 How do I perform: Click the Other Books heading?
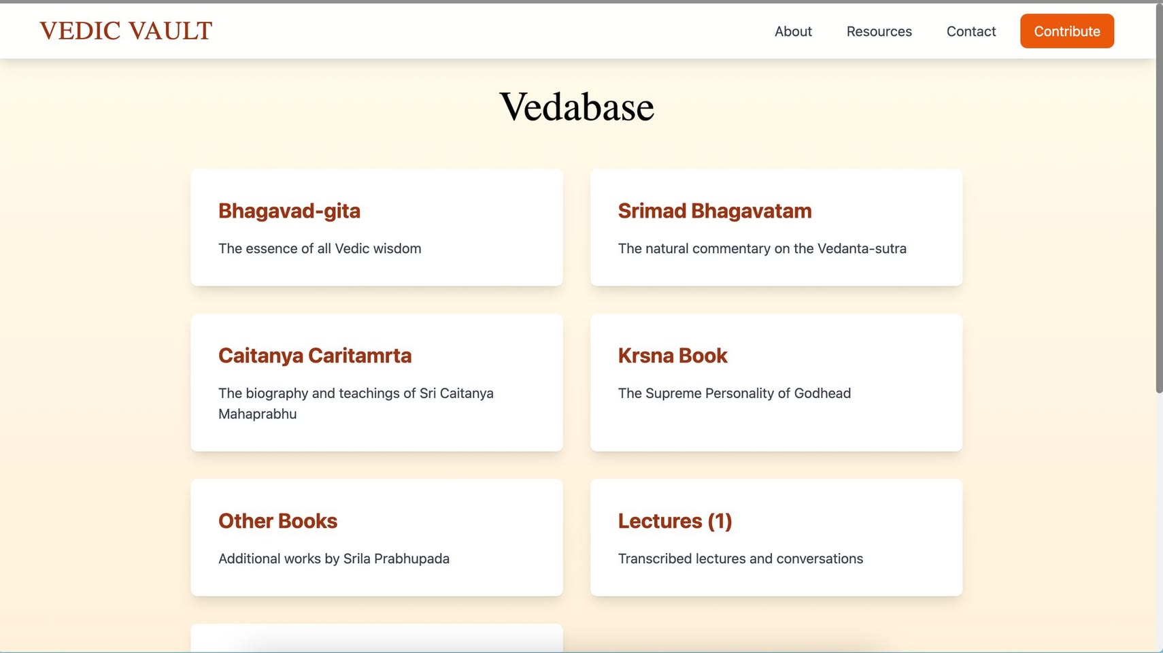pyautogui.click(x=277, y=521)
